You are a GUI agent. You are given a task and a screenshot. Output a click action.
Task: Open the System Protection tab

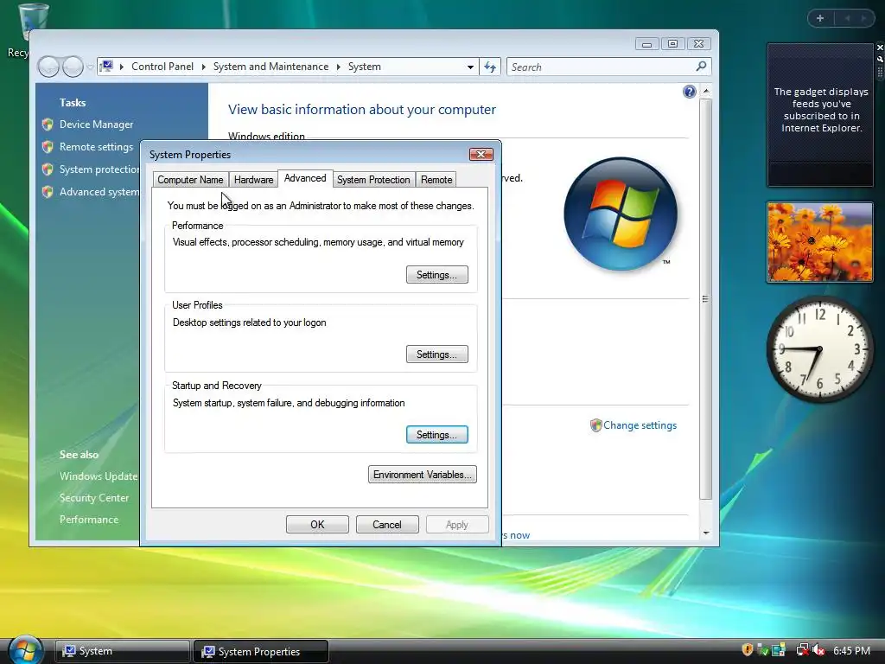[x=373, y=180]
